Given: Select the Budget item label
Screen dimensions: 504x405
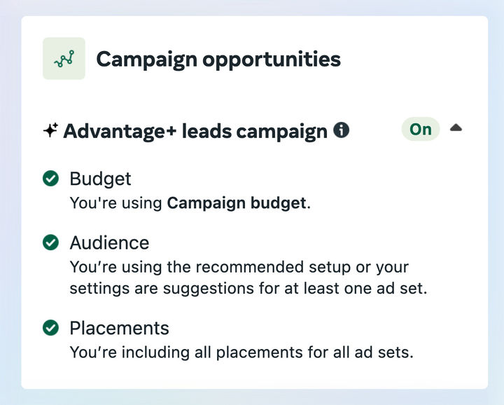Looking at the screenshot, I should (x=100, y=179).
